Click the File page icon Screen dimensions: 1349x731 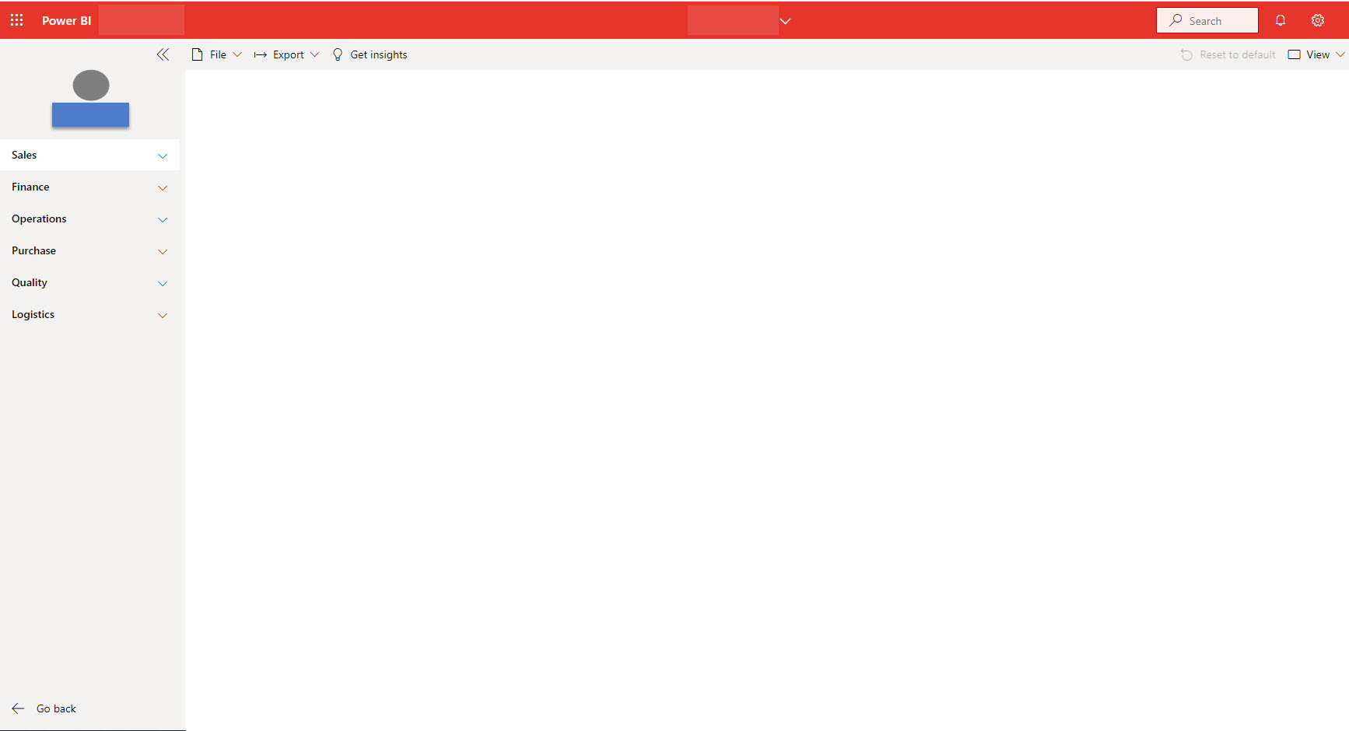198,54
